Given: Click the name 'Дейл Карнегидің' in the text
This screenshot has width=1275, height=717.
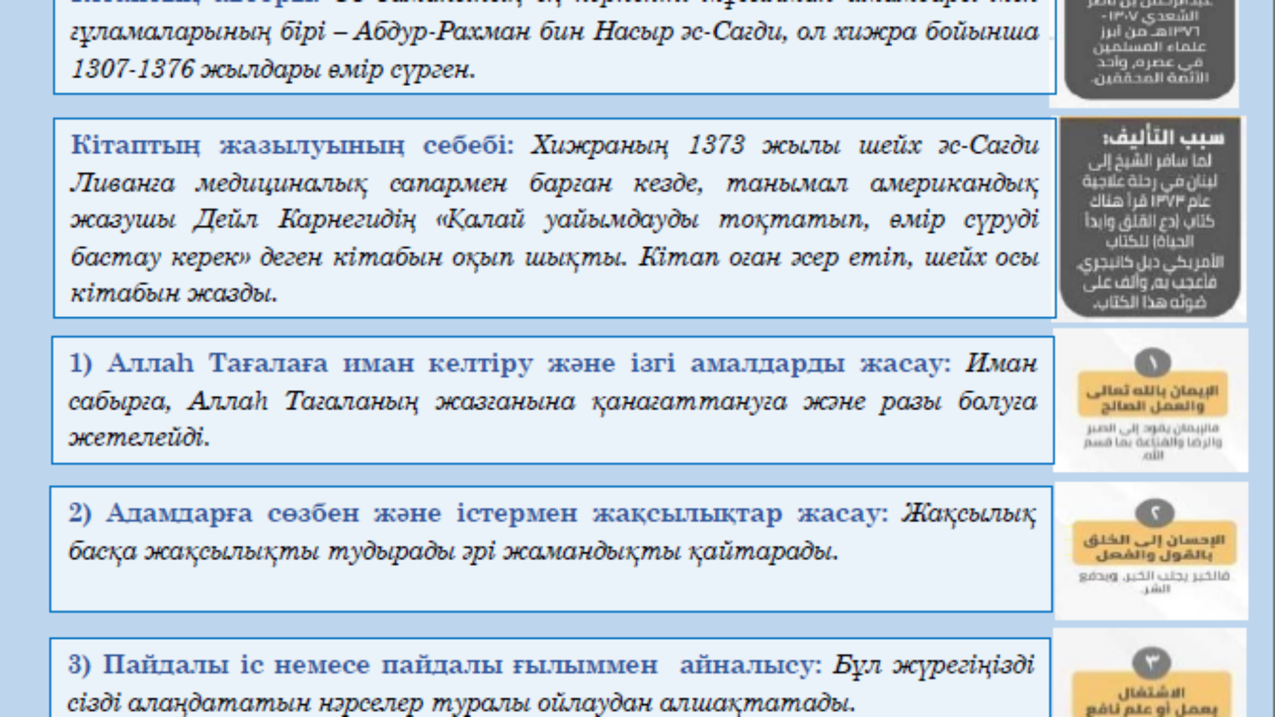Looking at the screenshot, I should coord(305,220).
